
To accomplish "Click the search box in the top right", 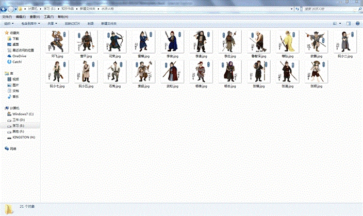I will click(330, 9).
